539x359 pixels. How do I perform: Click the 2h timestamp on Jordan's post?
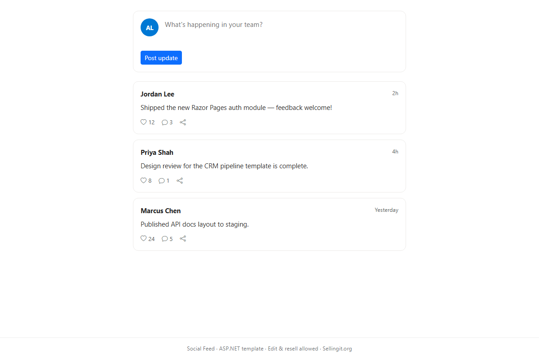395,93
